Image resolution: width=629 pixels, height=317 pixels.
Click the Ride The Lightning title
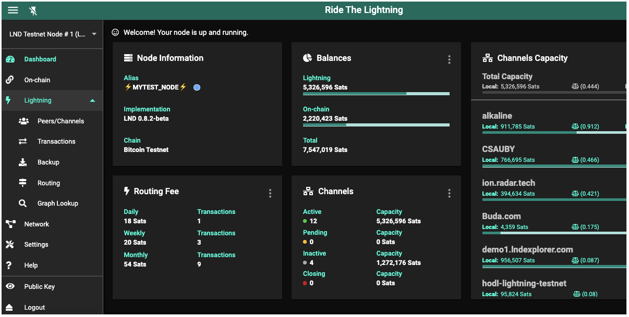tap(364, 10)
